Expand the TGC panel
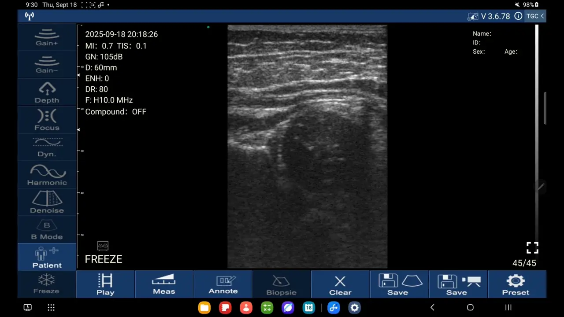 [535, 16]
